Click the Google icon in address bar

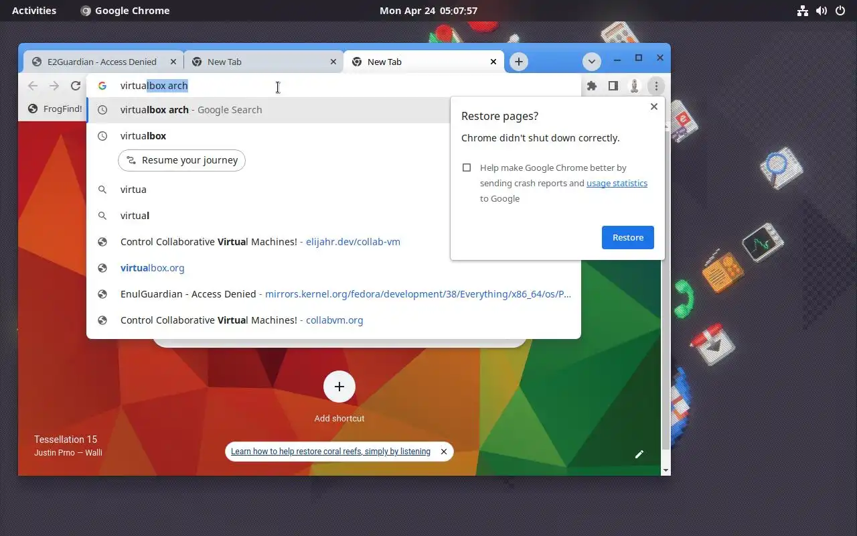(102, 86)
